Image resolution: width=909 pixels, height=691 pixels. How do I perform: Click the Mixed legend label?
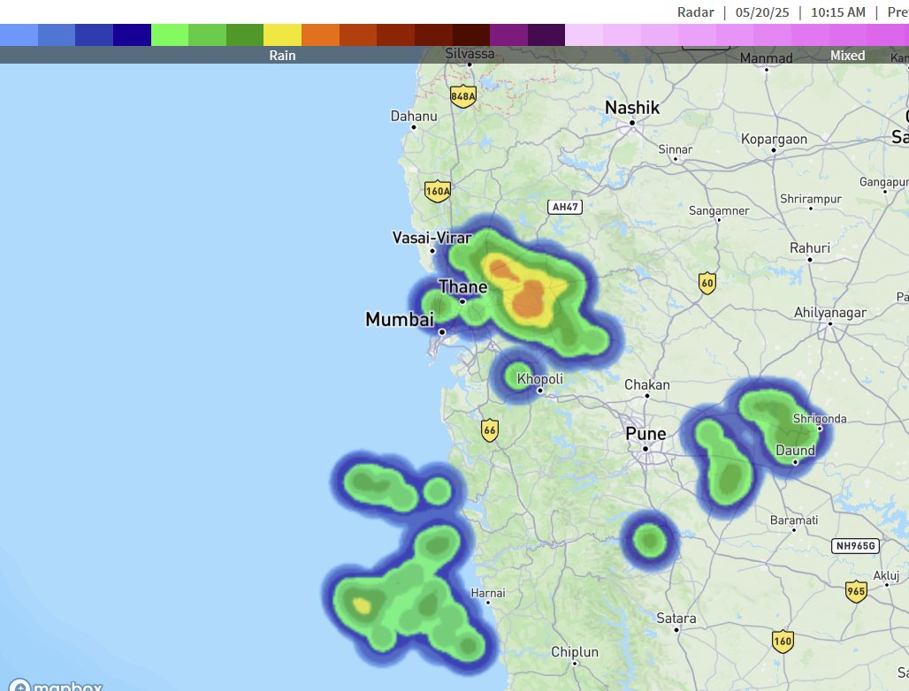(847, 56)
